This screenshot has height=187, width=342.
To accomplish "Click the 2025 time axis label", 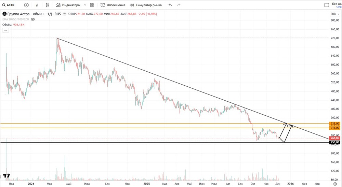I will [x=147, y=184].
